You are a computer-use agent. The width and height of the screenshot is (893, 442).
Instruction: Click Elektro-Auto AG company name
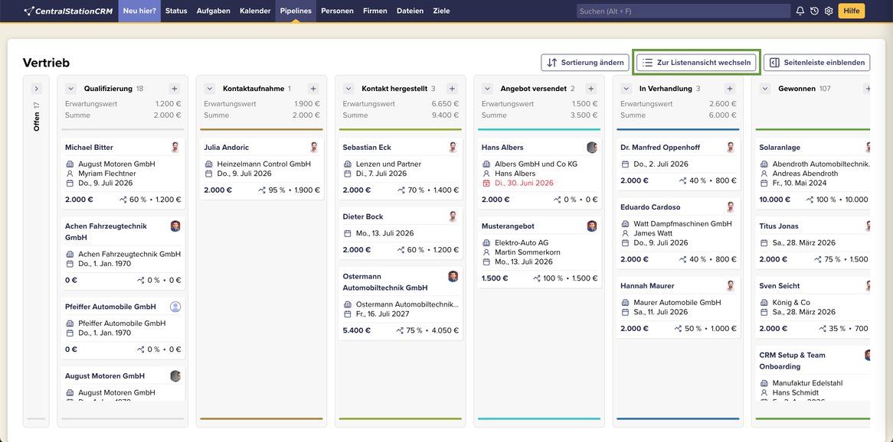tap(522, 242)
